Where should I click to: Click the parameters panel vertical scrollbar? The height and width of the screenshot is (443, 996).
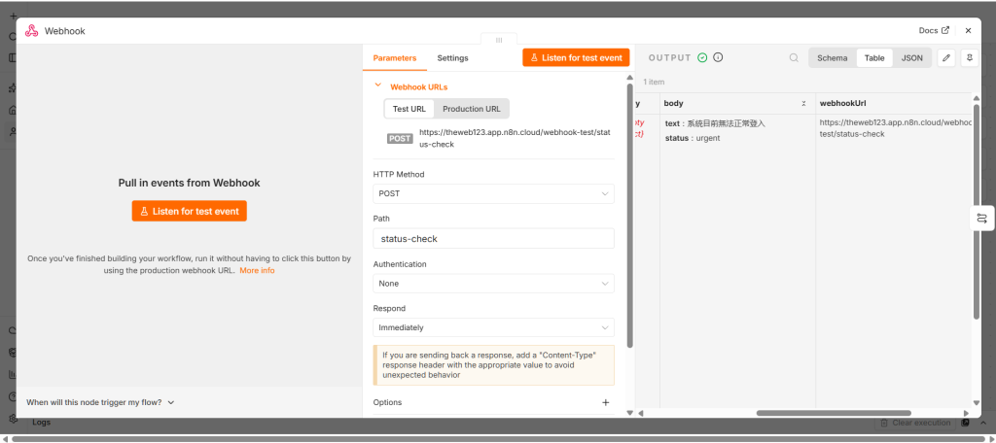pos(630,216)
